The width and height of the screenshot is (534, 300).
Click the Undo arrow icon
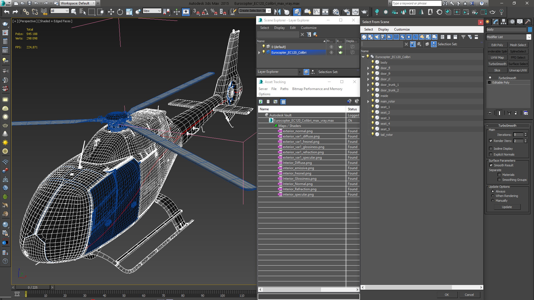tap(7, 12)
